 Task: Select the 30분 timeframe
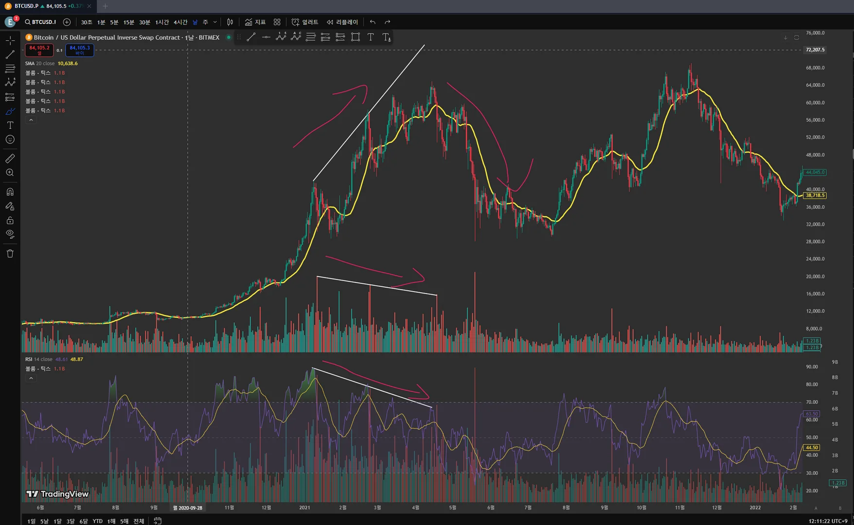145,22
